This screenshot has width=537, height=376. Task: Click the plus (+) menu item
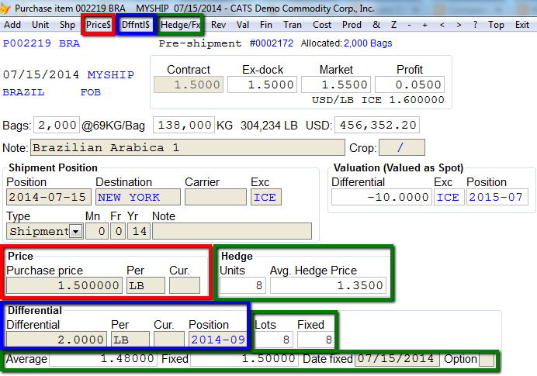pos(425,25)
